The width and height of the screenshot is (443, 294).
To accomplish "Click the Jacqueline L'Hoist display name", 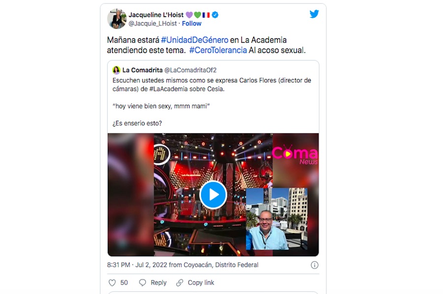I will pyautogui.click(x=156, y=15).
